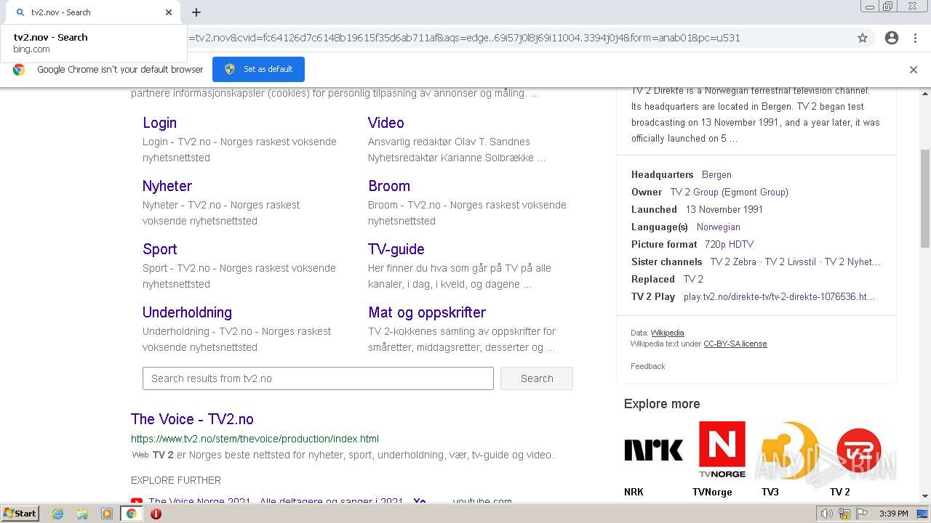Image resolution: width=931 pixels, height=523 pixels.
Task: Click the volume speaker tray icon
Action: click(827, 514)
